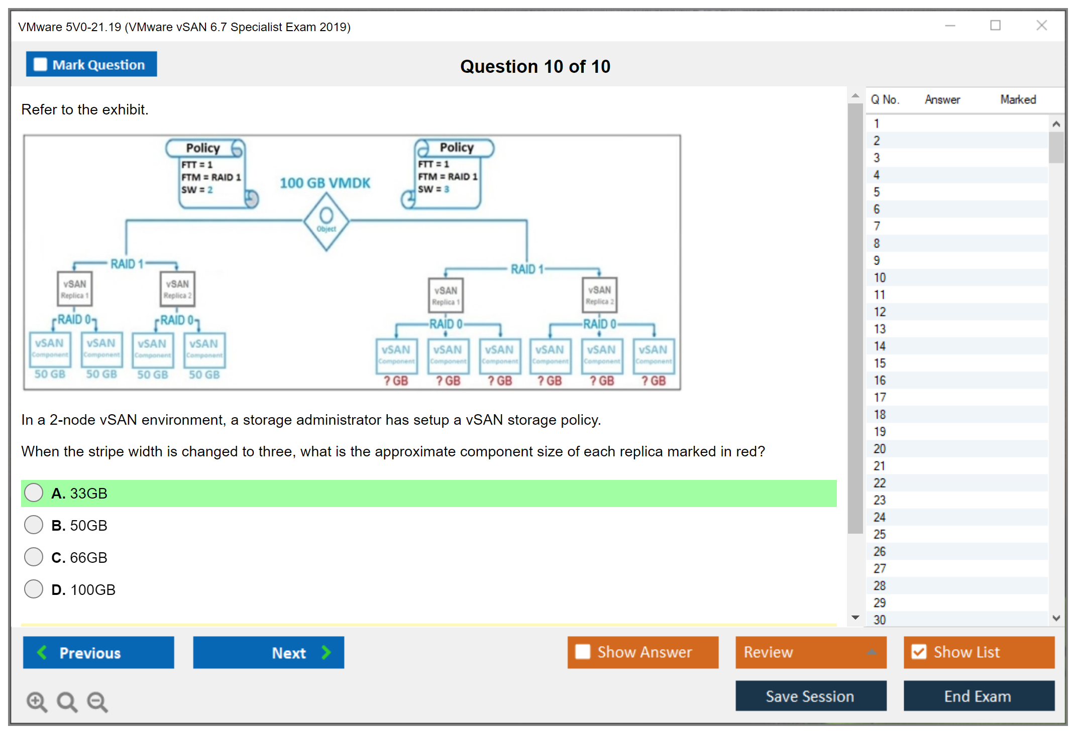Click the Answer column header
This screenshot has width=1080, height=738.
pos(942,99)
